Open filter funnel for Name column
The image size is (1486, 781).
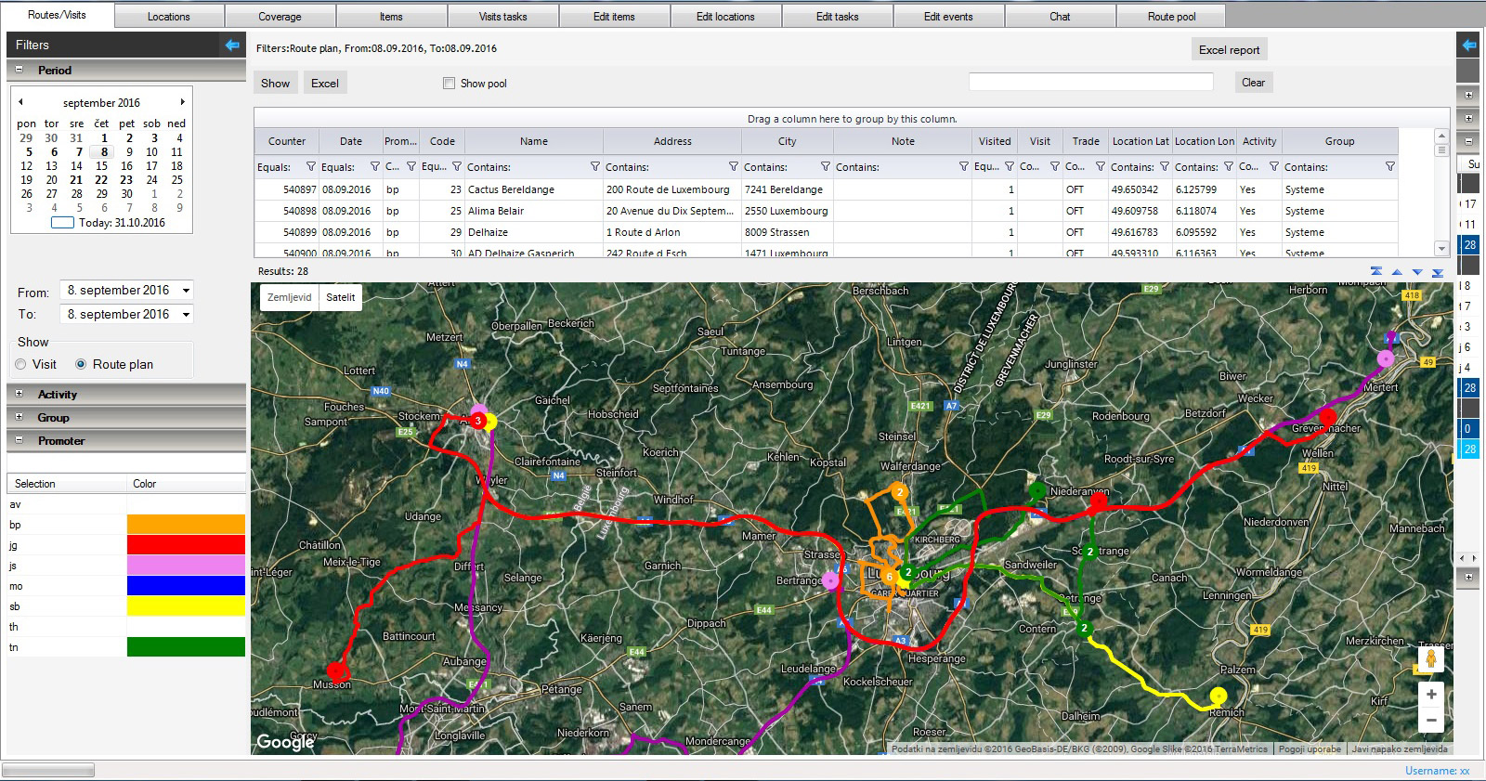(x=594, y=167)
